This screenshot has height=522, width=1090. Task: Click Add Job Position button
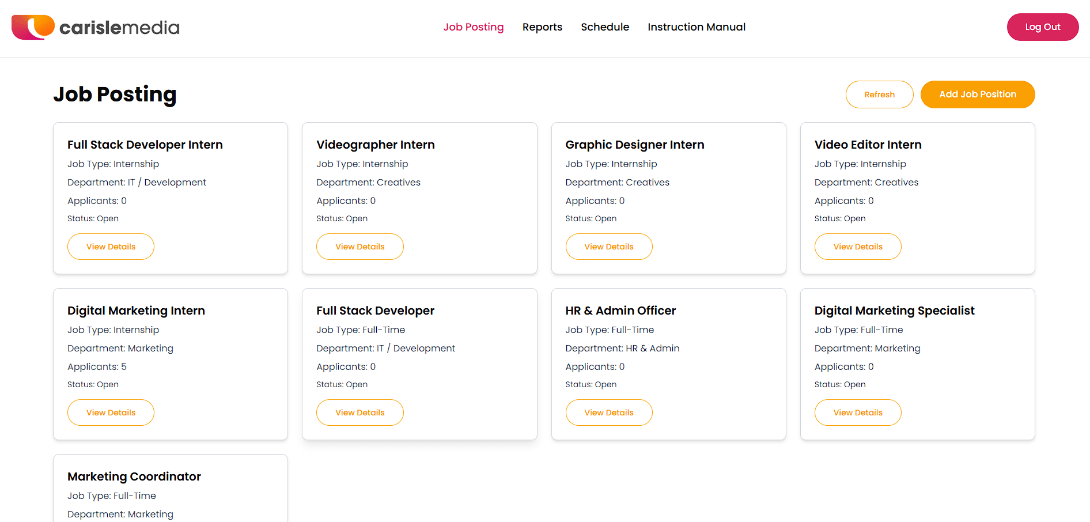click(978, 94)
